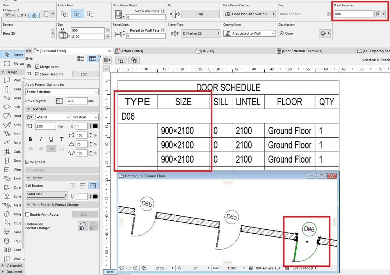Image resolution: width=390 pixels, height=275 pixels.
Task: Toggle Italic text formatting
Action: (41, 139)
